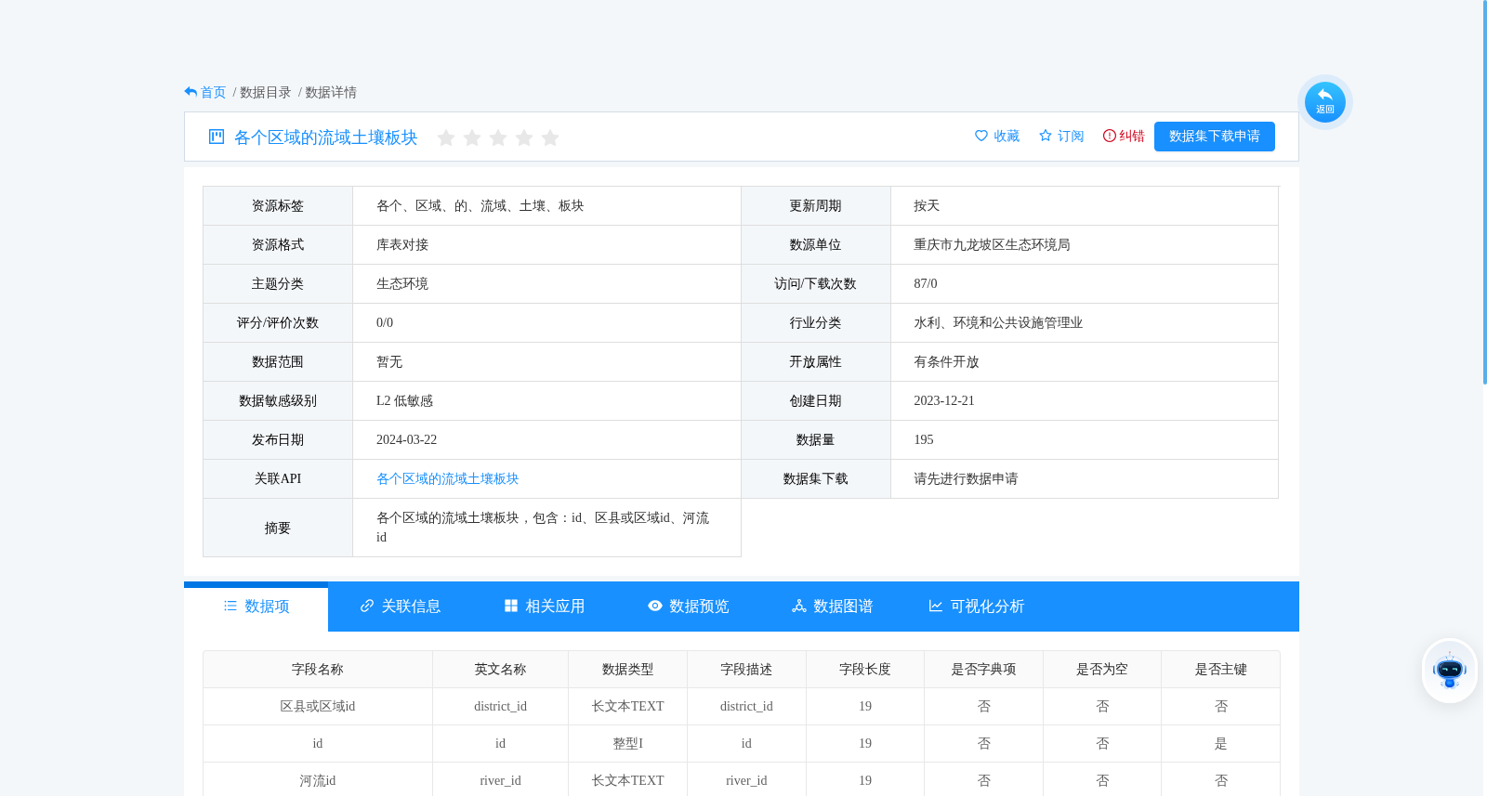Image resolution: width=1487 pixels, height=796 pixels.
Task: Go to 首页 via breadcrumb
Action: pos(214,92)
